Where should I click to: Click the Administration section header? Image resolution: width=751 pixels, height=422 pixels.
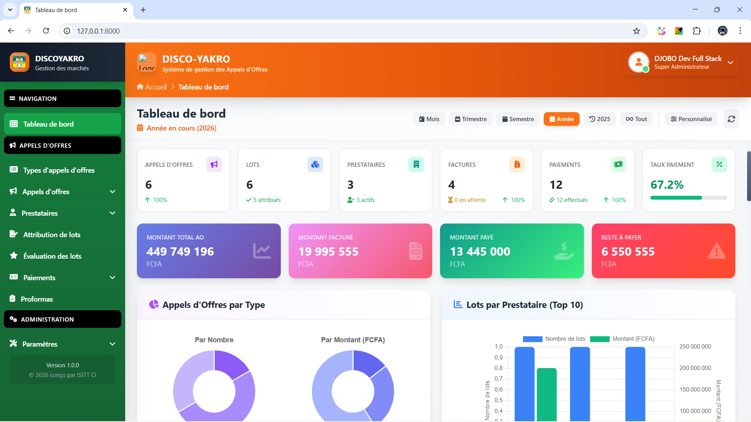tap(63, 319)
